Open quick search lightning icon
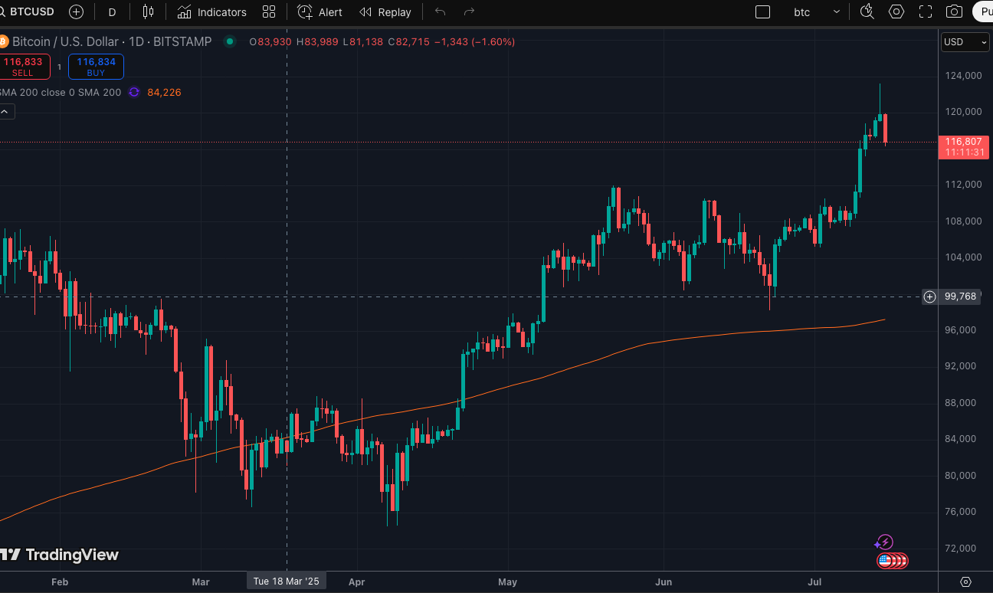This screenshot has height=593, width=993. 867,11
